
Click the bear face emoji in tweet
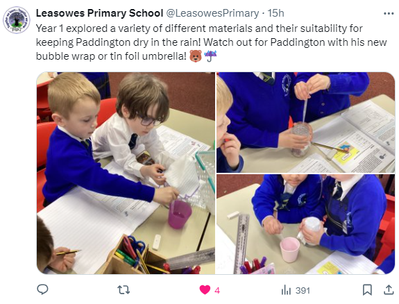click(x=196, y=56)
